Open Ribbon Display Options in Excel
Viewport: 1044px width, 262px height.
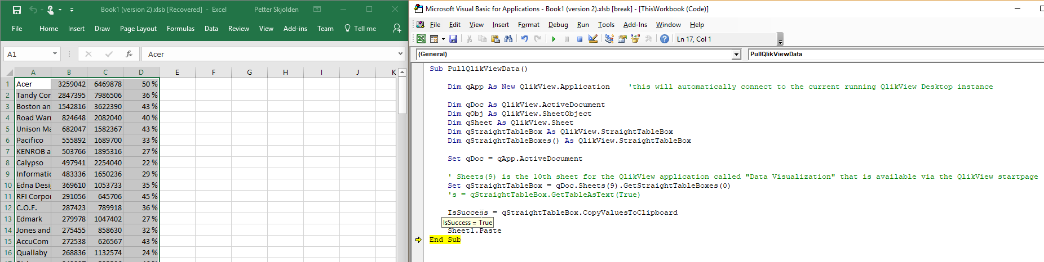pyautogui.click(x=317, y=10)
